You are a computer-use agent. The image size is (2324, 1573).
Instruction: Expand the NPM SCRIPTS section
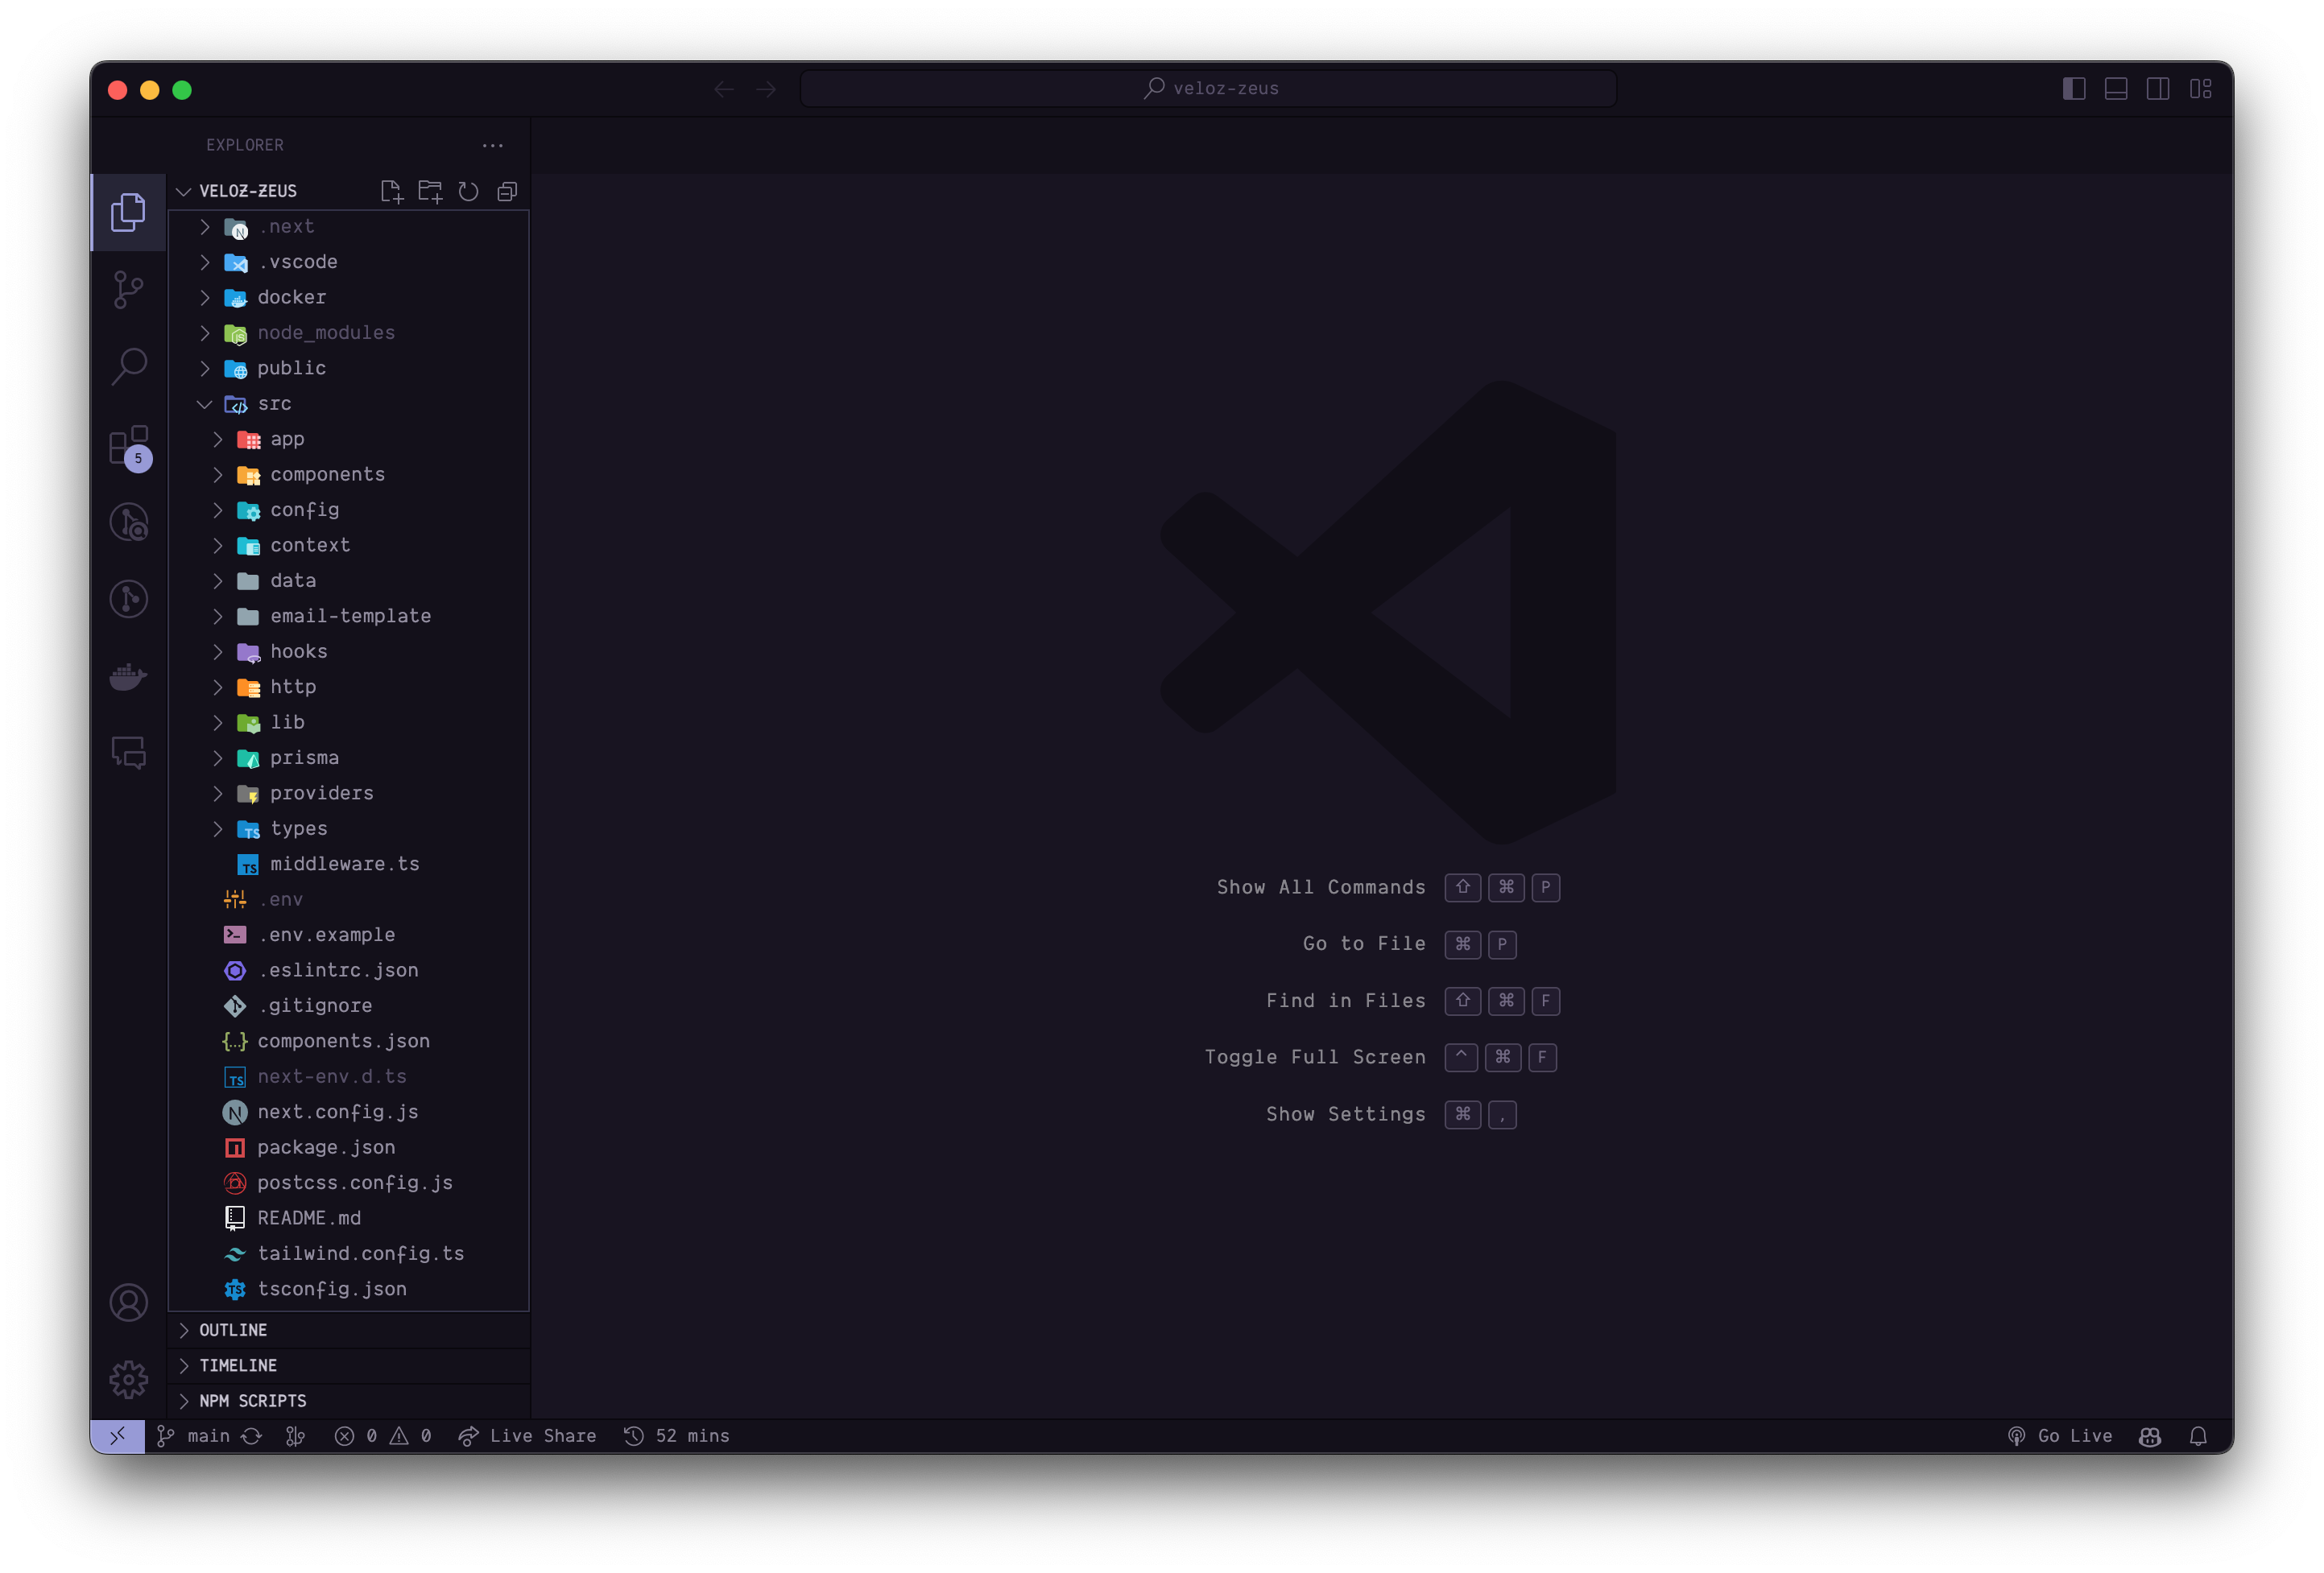click(x=252, y=1401)
